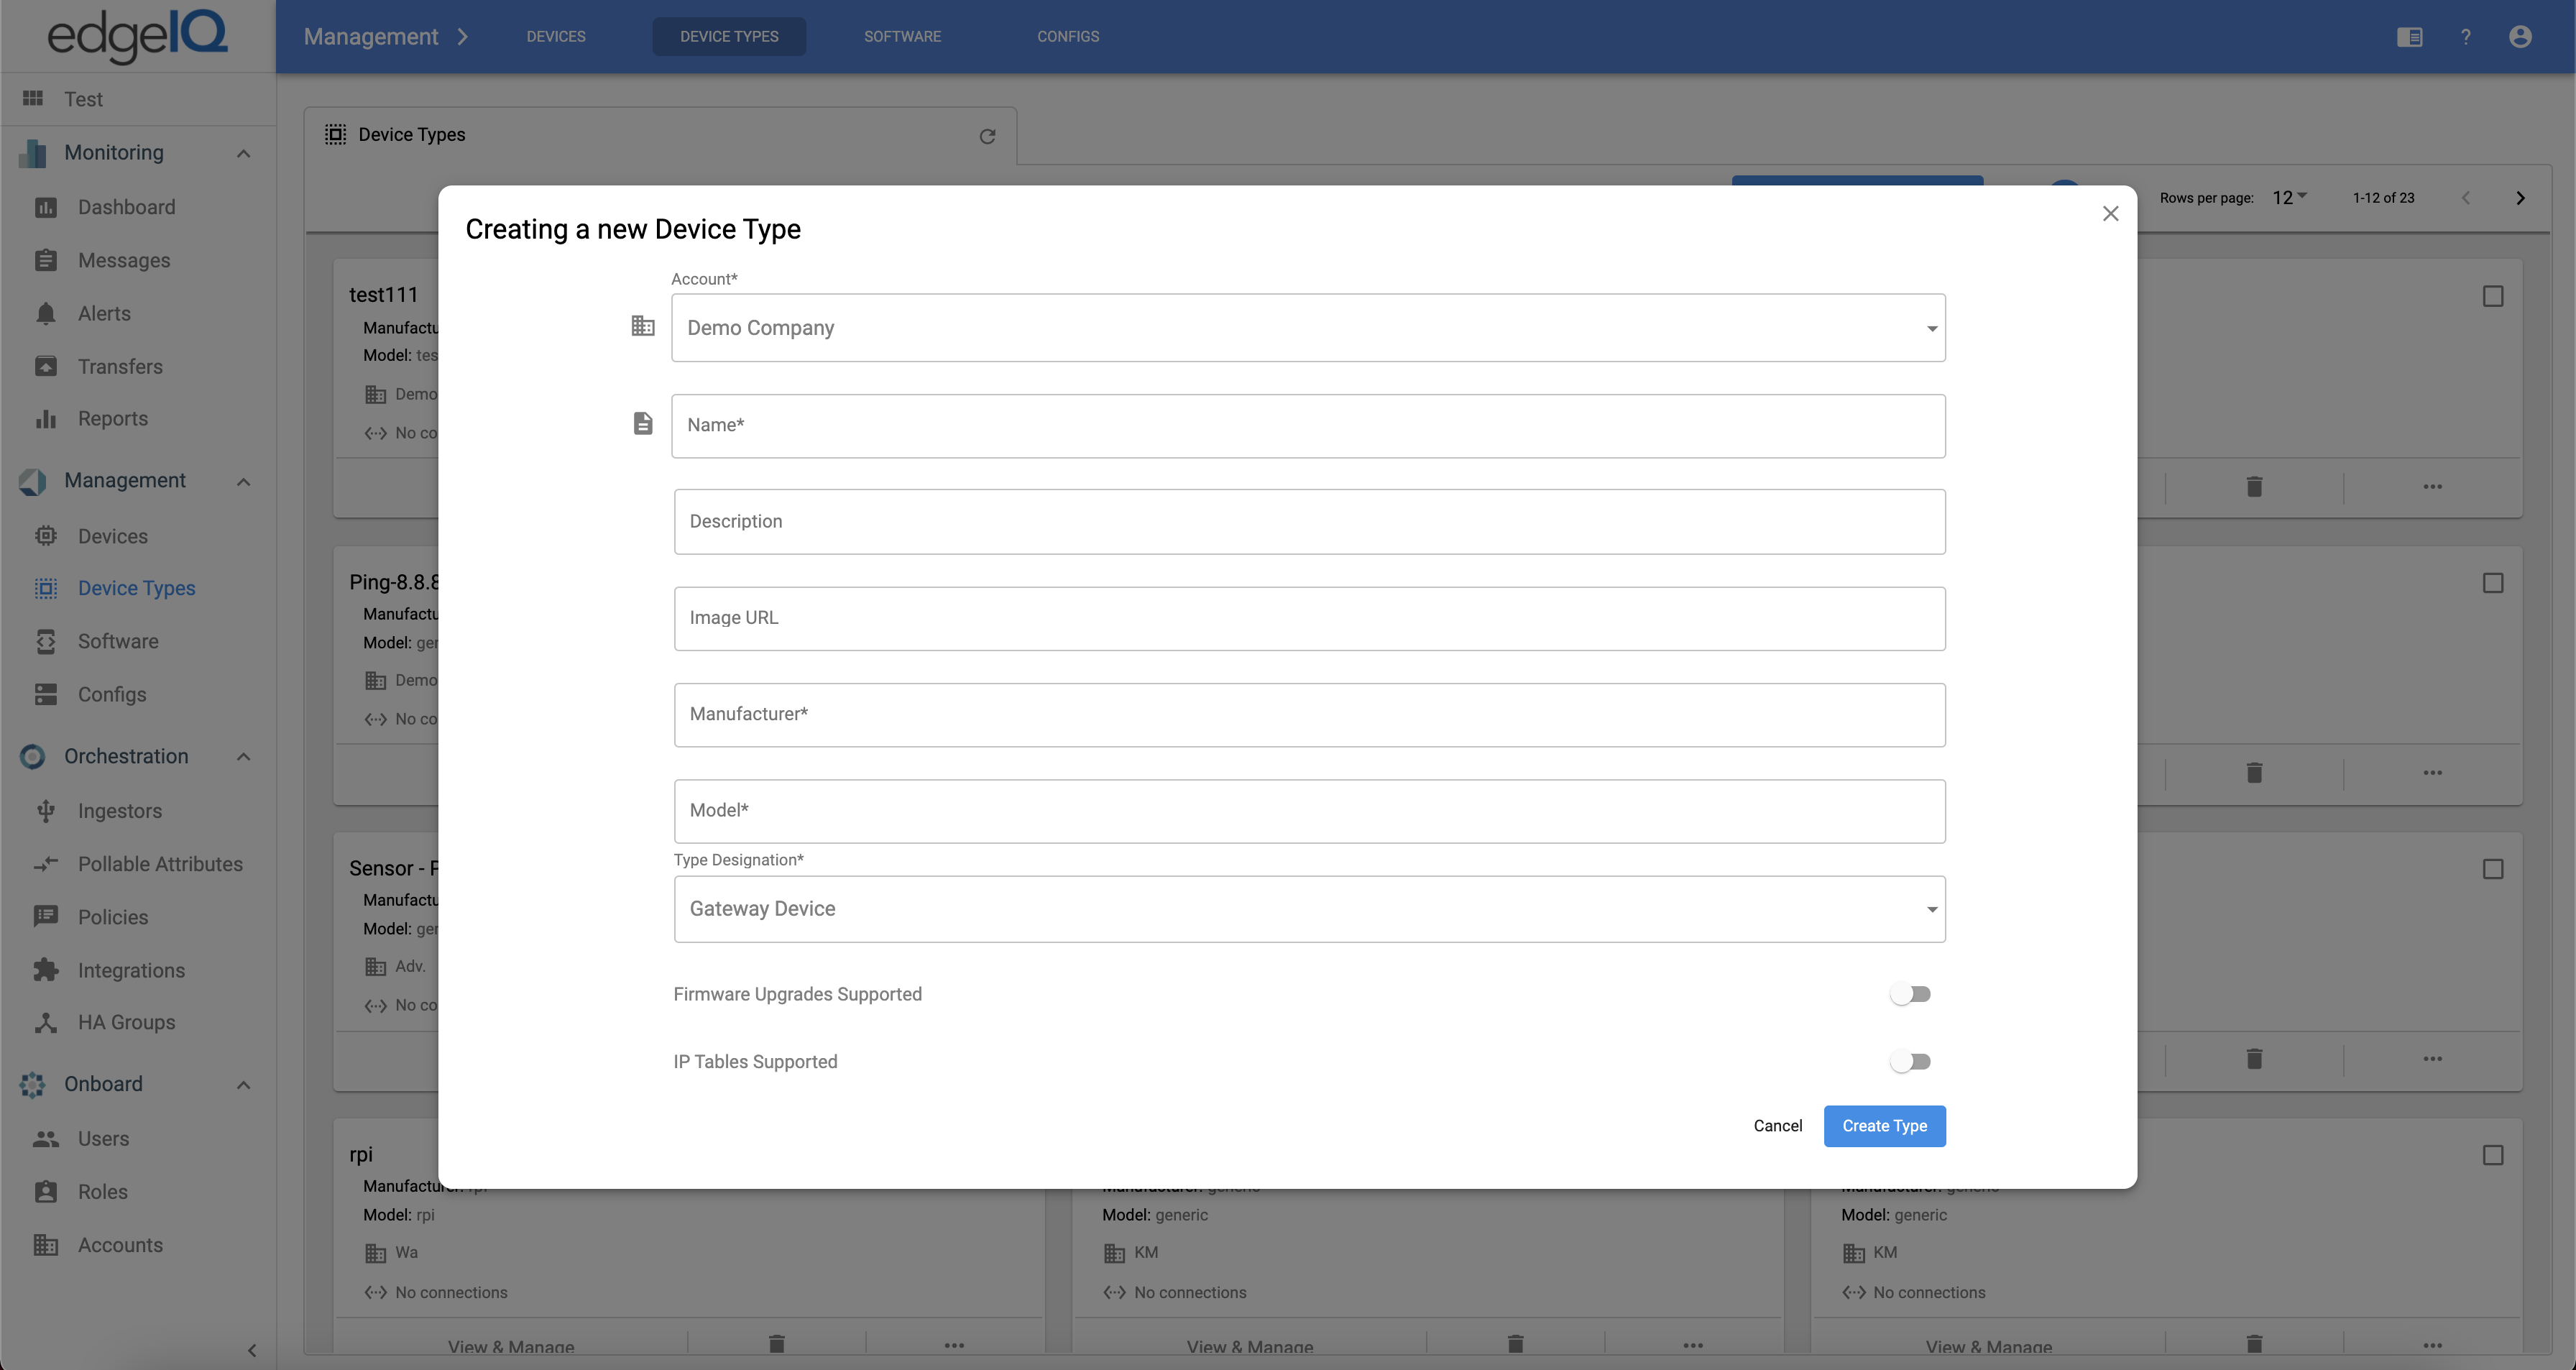2576x1370 pixels.
Task: Click the Create Type button
Action: (1884, 1126)
